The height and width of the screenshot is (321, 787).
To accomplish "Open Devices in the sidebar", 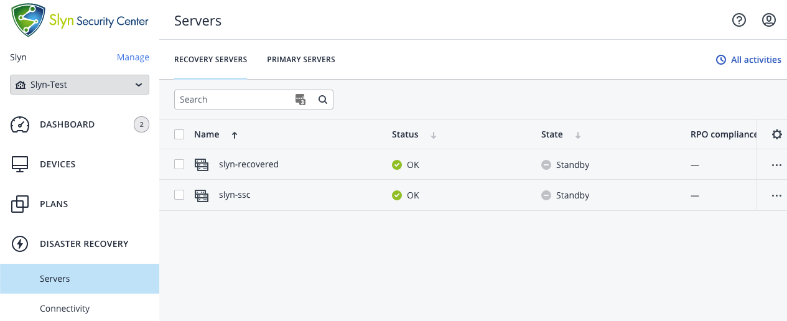I will click(x=58, y=164).
